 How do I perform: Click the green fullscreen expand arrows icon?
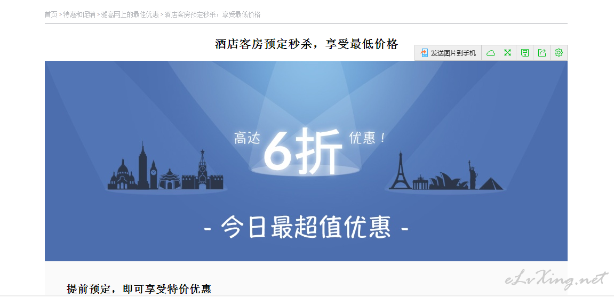[507, 53]
